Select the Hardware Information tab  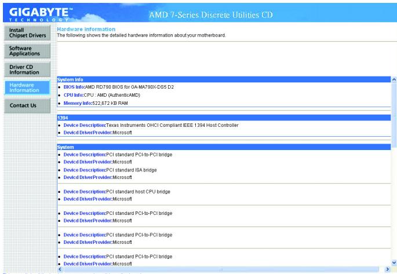(27, 87)
